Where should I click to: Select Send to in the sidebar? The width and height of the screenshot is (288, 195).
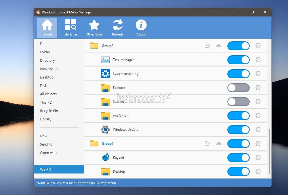click(x=59, y=144)
